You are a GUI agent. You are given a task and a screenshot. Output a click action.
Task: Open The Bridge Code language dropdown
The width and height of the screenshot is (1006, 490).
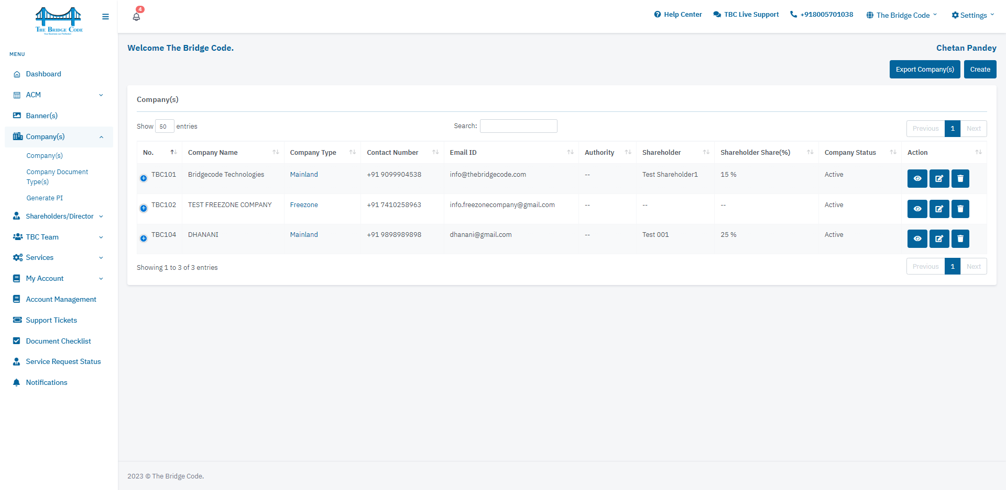[x=902, y=15]
